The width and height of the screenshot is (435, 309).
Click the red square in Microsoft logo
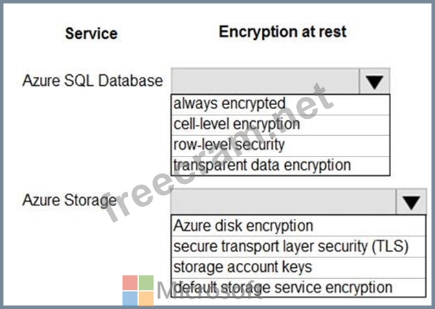(130, 283)
